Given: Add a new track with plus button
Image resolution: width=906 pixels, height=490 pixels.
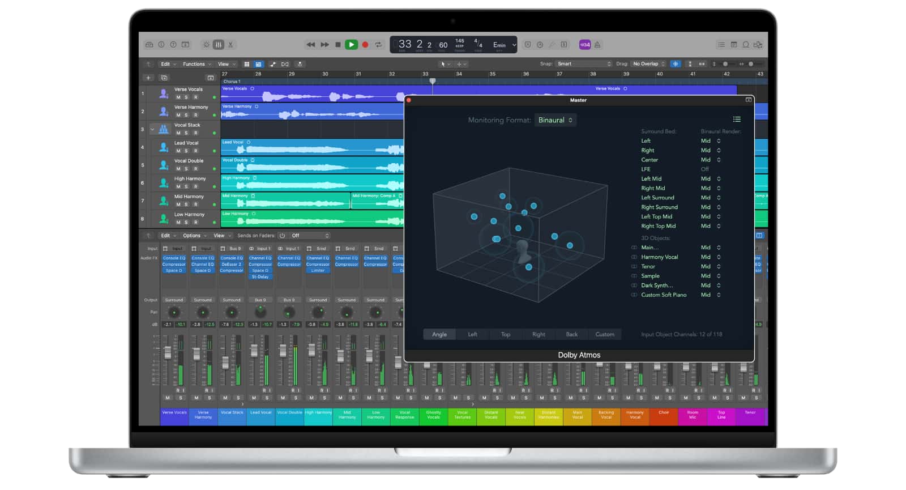Looking at the screenshot, I should [x=148, y=78].
